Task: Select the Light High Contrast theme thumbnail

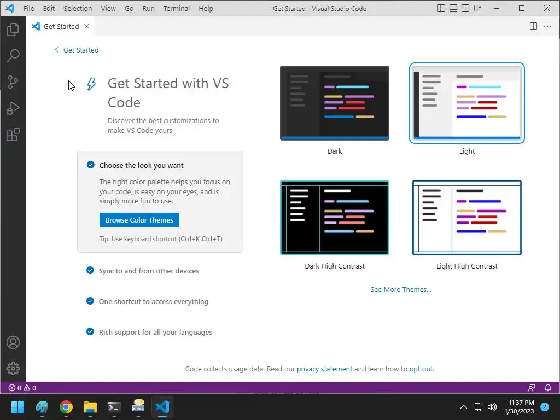Action: (x=467, y=218)
